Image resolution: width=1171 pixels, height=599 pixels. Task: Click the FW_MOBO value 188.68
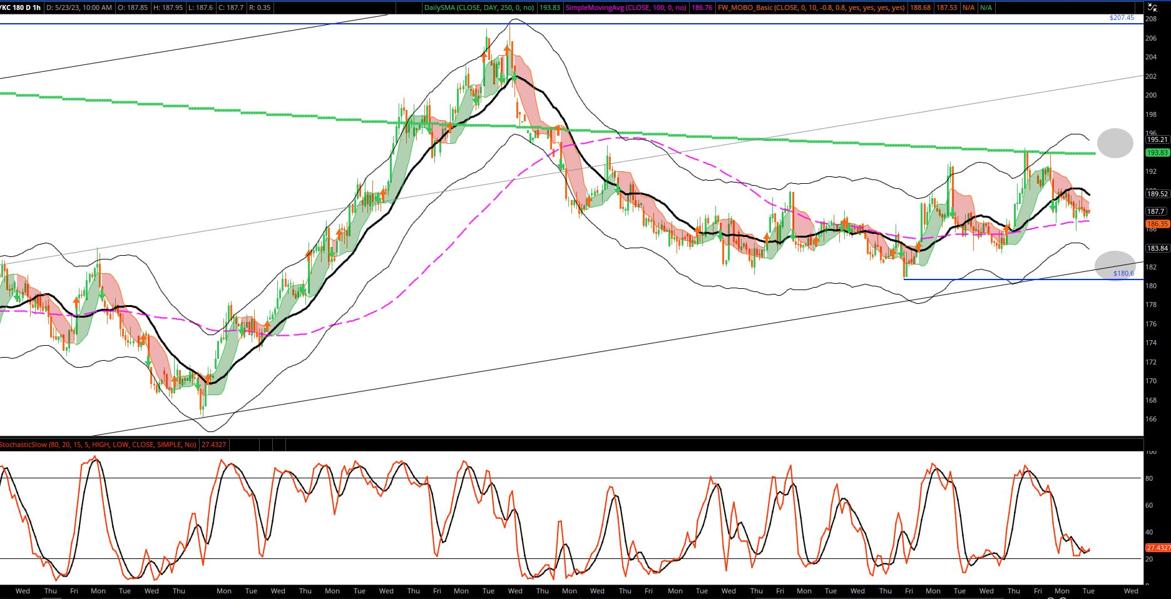pyautogui.click(x=919, y=8)
